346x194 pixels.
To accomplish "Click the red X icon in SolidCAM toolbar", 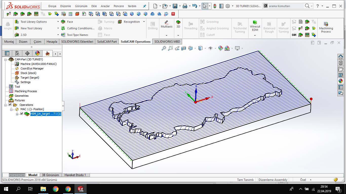I will tap(173, 14).
